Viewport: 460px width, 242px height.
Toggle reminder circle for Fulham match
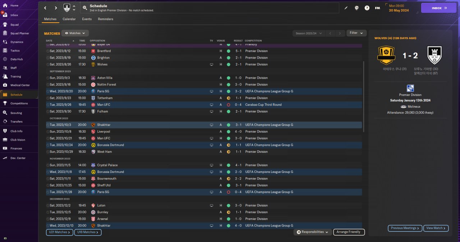coord(48,111)
